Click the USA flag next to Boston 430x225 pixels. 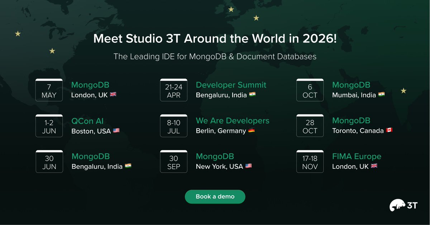pos(116,131)
